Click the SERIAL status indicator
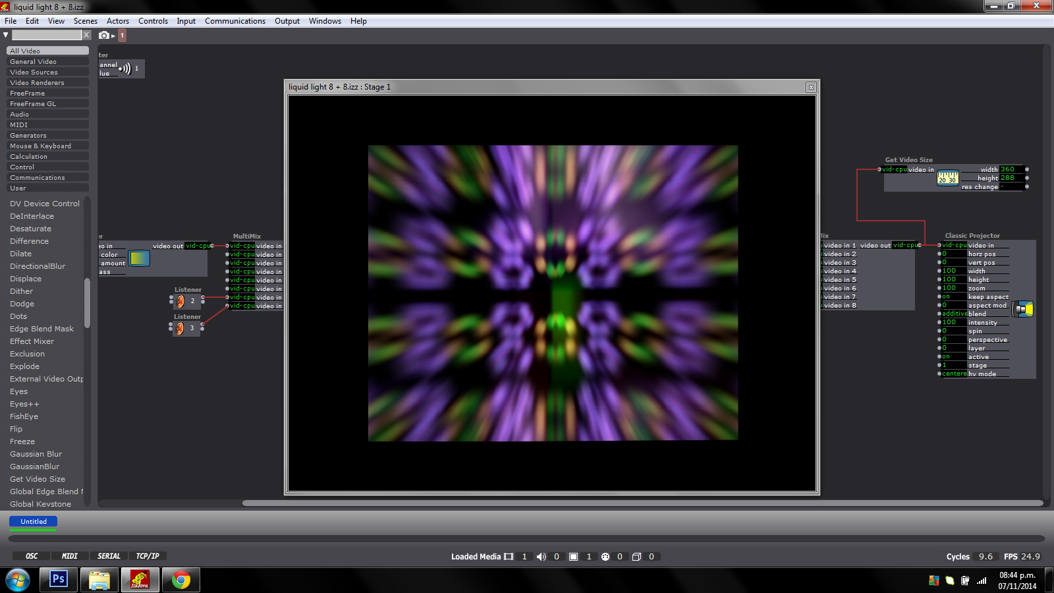This screenshot has width=1054, height=593. [109, 556]
